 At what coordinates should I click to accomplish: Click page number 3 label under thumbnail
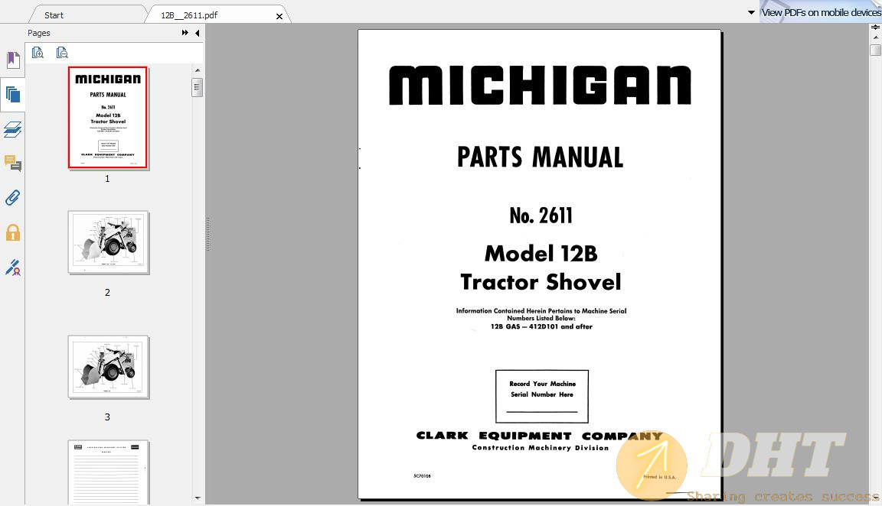[107, 417]
